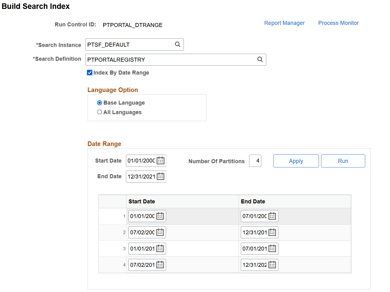Open Process Monitor
Screen dimensions: 390x292
click(x=338, y=23)
